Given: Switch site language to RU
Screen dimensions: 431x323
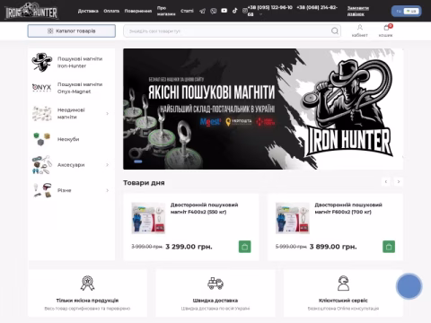Looking at the screenshot, I should tap(399, 12).
